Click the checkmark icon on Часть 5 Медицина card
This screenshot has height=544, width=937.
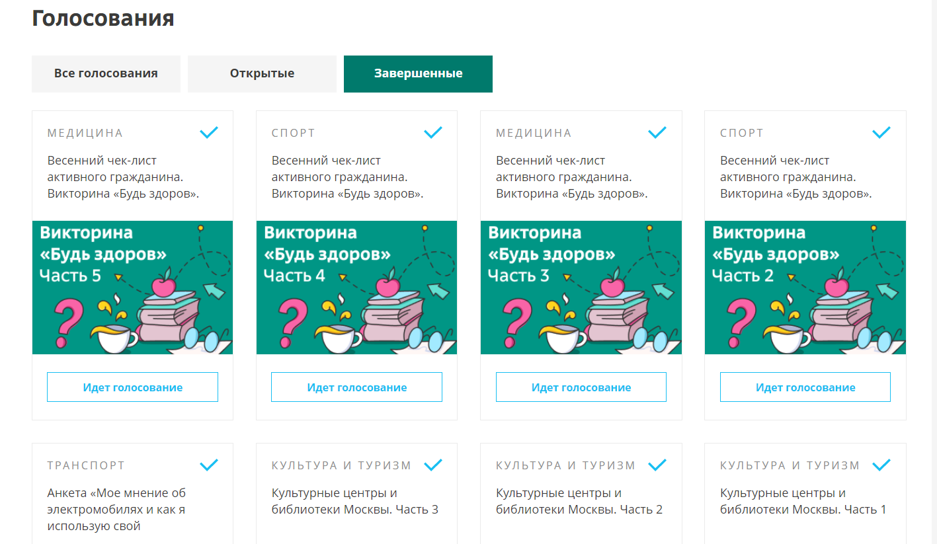[209, 133]
